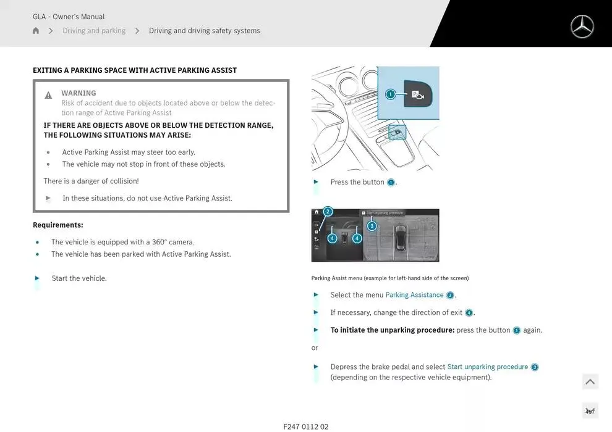Click the 'Start unparking procedure' link
The image size is (612, 432).
487,367
